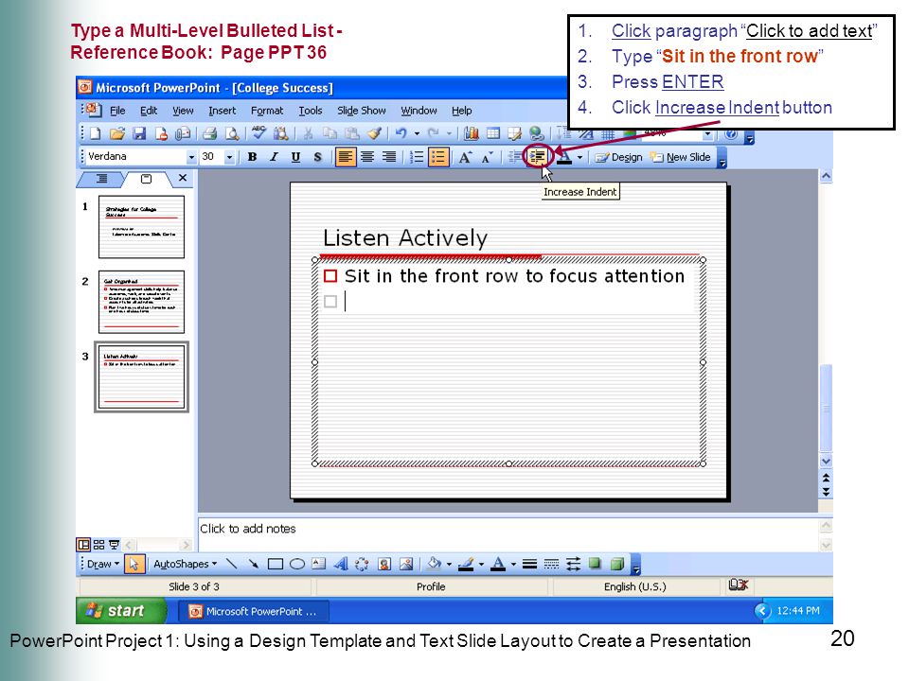Screen dimensions: 909x681
Task: Click the Insert Hyperlink globe icon
Action: click(x=536, y=133)
